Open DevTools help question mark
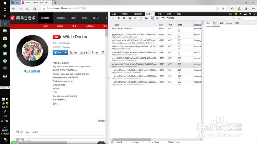 (x=241, y=14)
